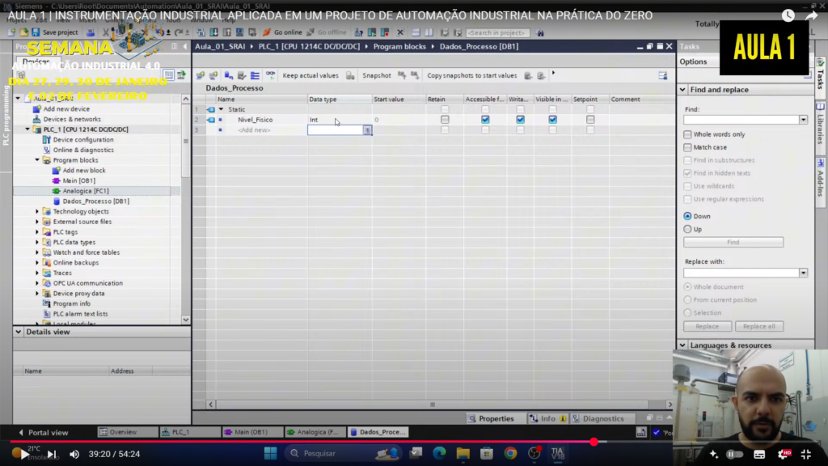Click the Replace all button
Viewport: 828px width, 466px height.
tap(758, 326)
